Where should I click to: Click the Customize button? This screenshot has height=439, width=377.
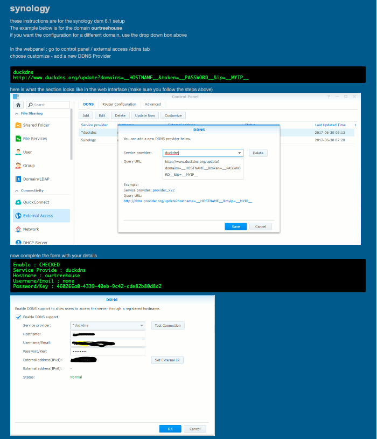(173, 115)
